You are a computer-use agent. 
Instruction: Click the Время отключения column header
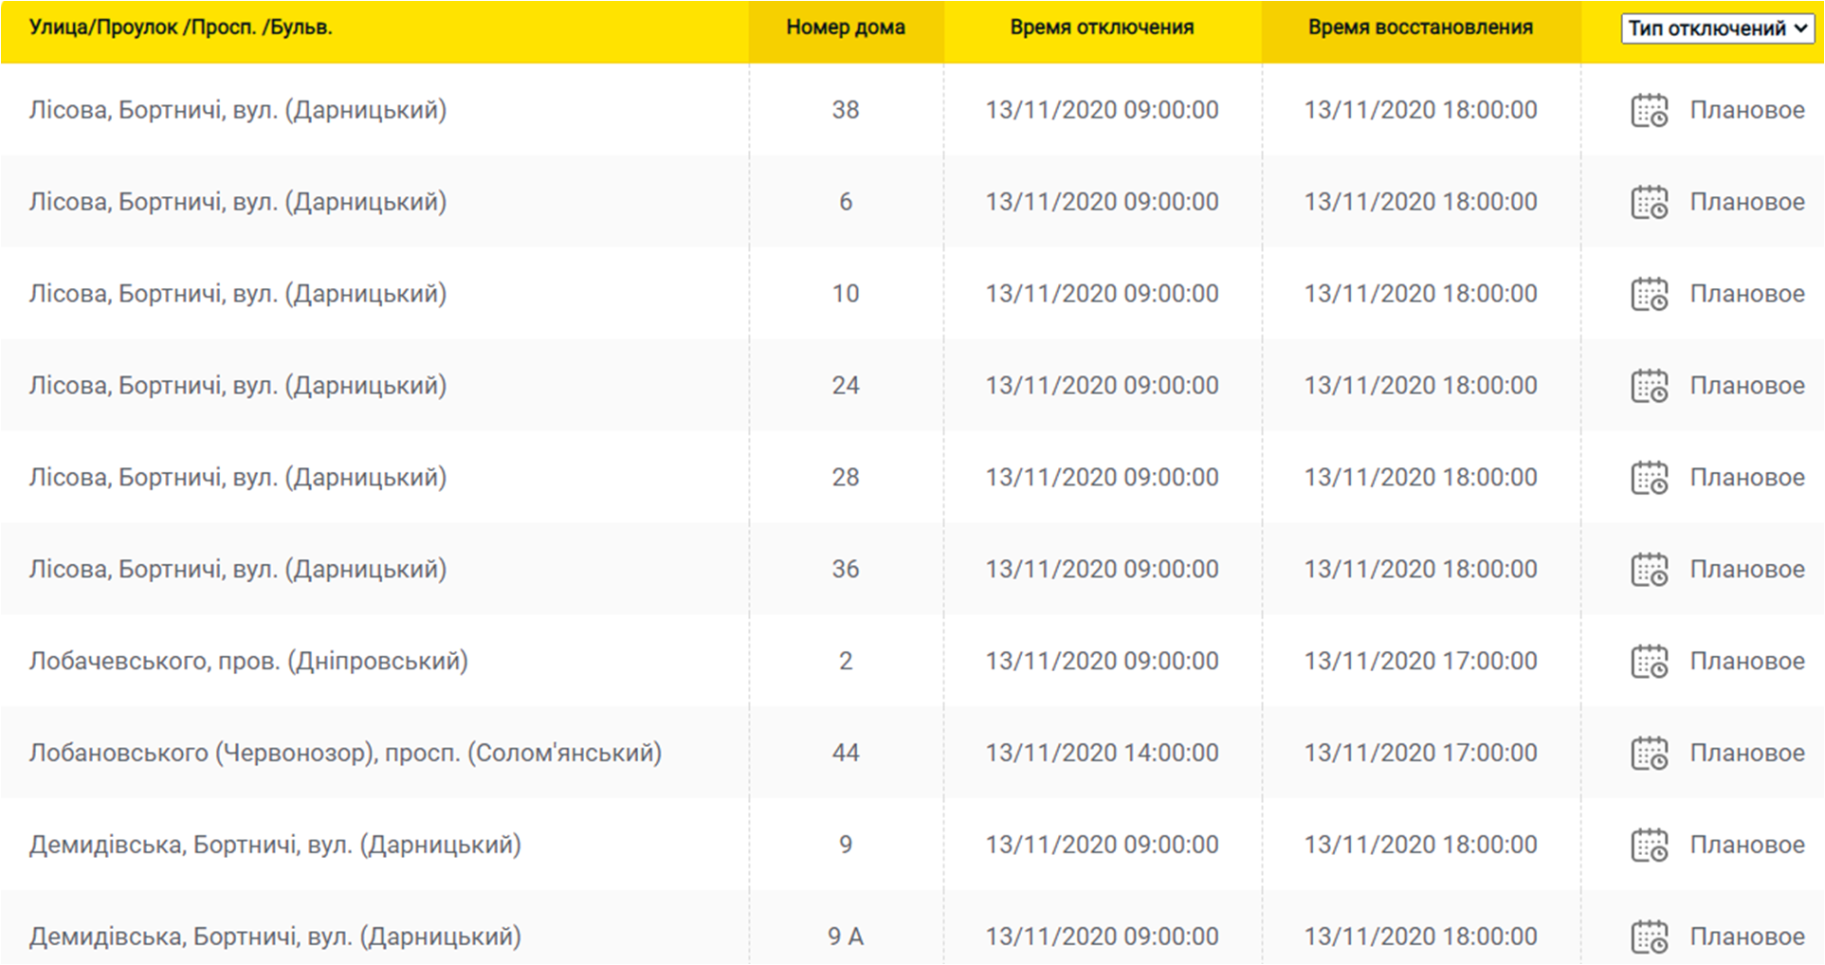click(x=1102, y=27)
